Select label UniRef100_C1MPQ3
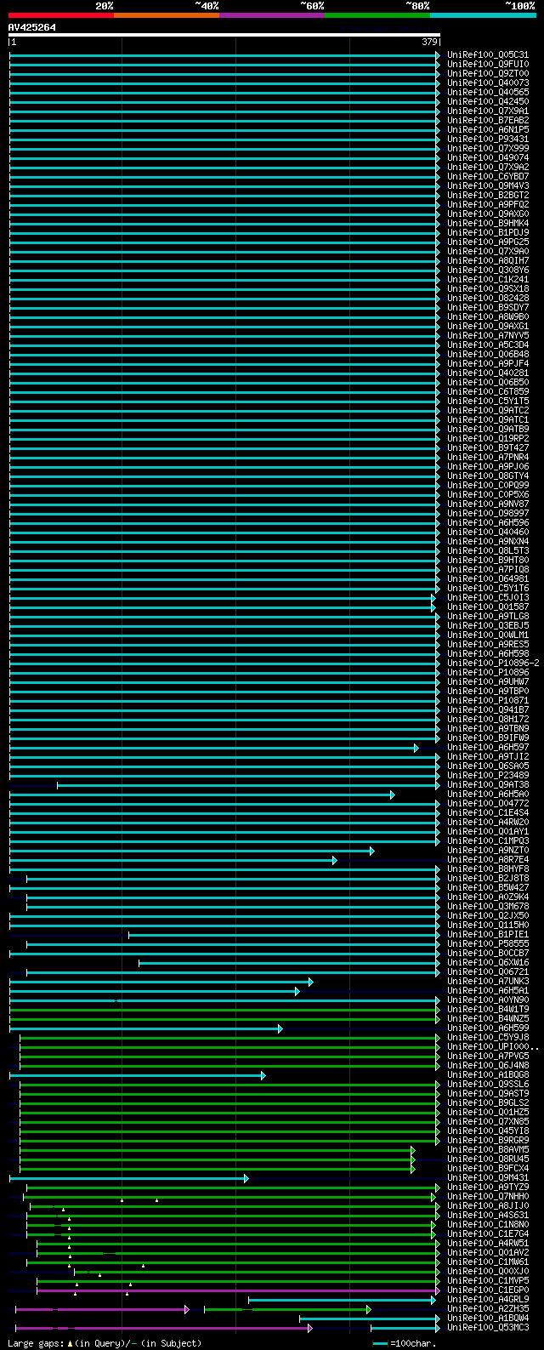The width and height of the screenshot is (544, 1350). [488, 840]
